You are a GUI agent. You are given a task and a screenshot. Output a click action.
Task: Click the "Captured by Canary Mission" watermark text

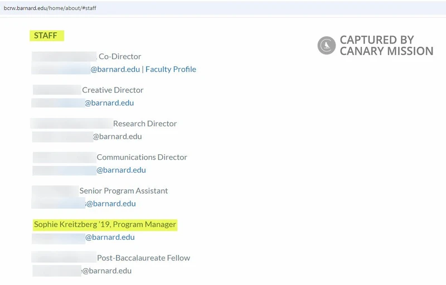[386, 46]
